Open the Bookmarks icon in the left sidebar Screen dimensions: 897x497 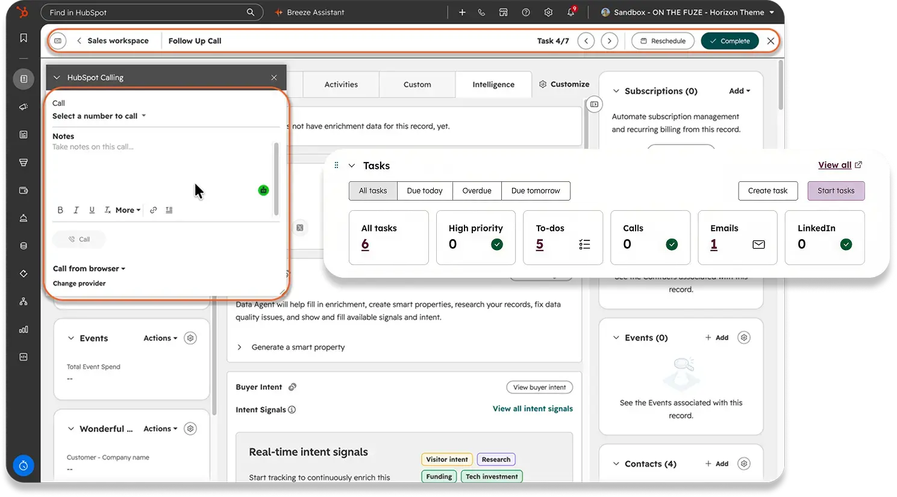23,38
